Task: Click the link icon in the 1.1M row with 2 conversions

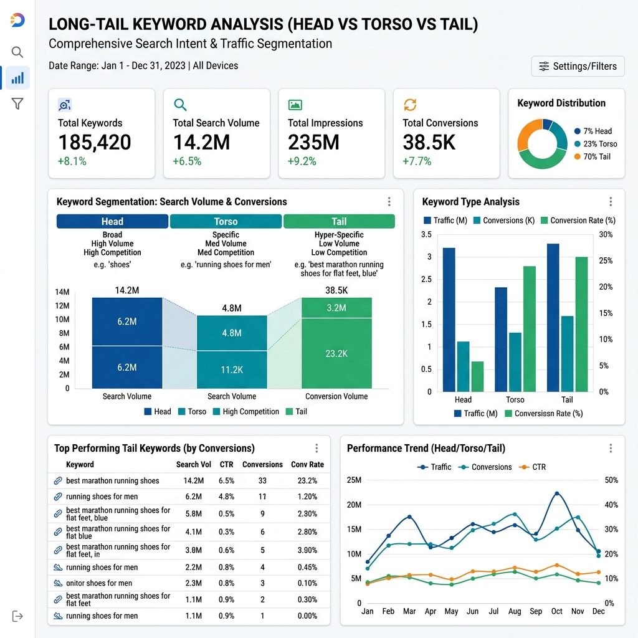Action: coord(58,599)
